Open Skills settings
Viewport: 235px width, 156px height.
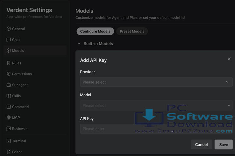coord(35,96)
